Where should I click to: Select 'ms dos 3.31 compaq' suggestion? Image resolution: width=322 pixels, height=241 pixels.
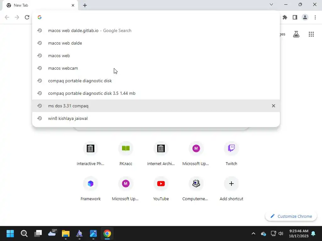[156, 106]
